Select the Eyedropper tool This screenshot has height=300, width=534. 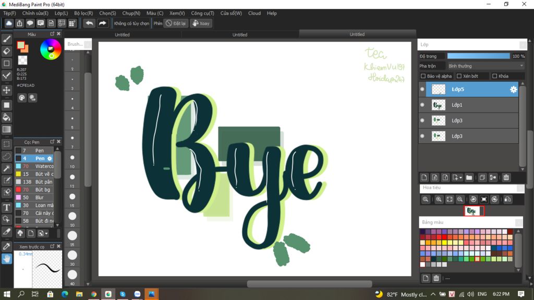click(x=6, y=246)
